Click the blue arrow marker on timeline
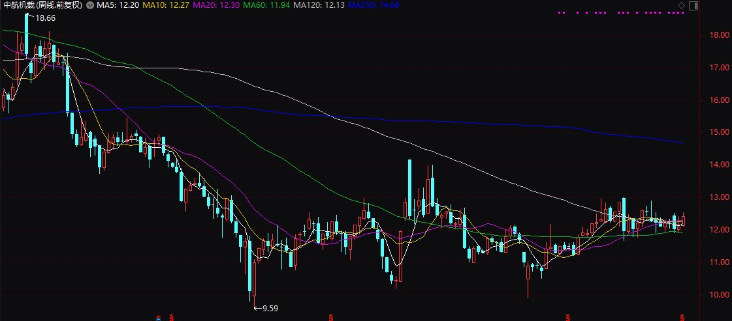Viewport: 732px width, 321px height. pos(158,318)
